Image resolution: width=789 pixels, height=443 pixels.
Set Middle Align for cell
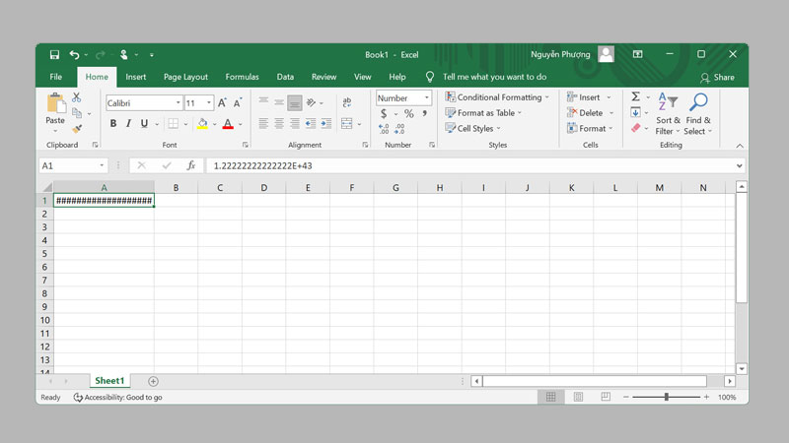(279, 102)
